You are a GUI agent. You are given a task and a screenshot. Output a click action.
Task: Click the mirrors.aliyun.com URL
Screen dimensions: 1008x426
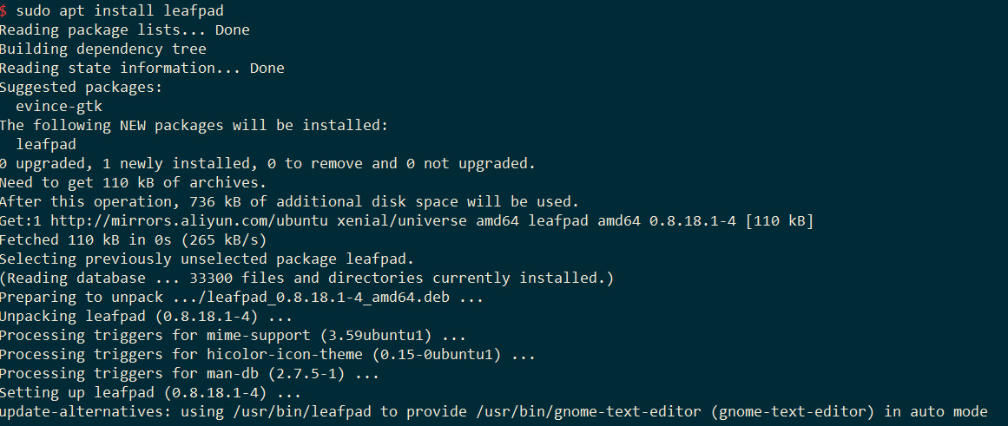(189, 221)
